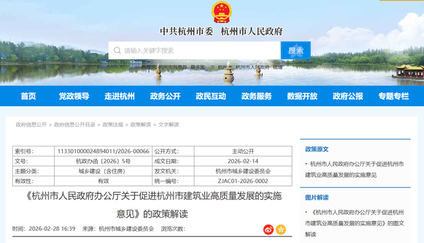Viewport: 424px width, 243px height.
Task: Open the 首页 home tab
Action: tap(28, 96)
